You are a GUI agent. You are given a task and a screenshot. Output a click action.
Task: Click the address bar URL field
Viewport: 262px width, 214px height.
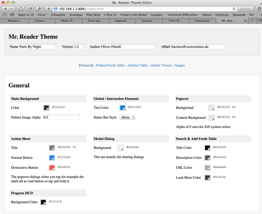(144, 9)
